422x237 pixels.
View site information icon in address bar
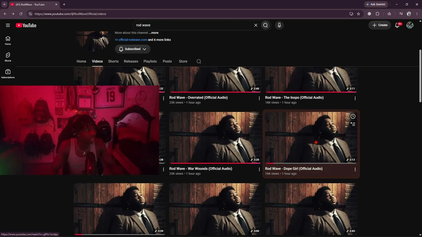pos(30,14)
